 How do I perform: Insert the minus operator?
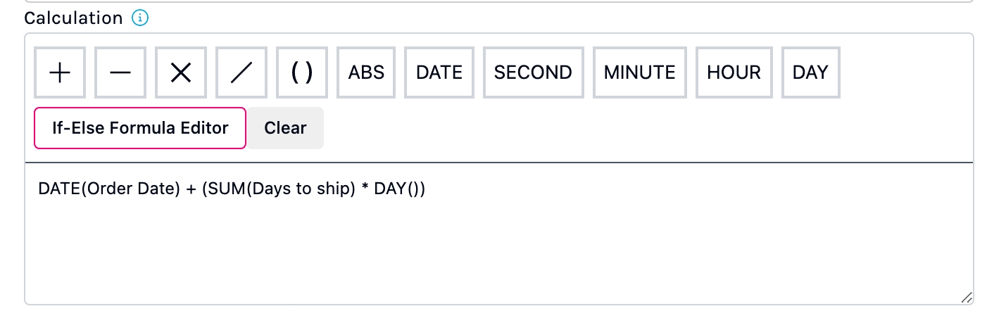(x=120, y=72)
